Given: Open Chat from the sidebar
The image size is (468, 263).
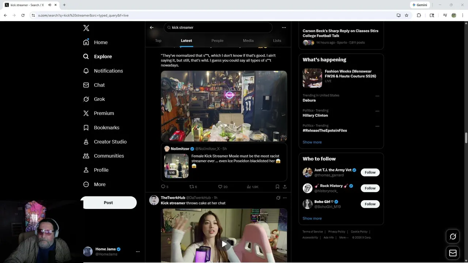Looking at the screenshot, I should click(x=94, y=85).
